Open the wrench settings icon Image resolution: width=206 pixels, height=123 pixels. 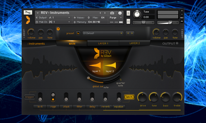coord(28,12)
